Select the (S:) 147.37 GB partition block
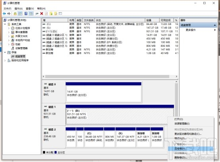The width and height of the screenshot is (220, 162). [125, 137]
